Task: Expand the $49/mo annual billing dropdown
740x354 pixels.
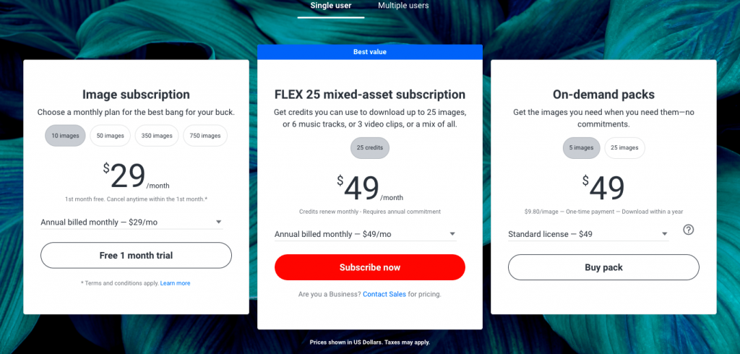Action: pyautogui.click(x=365, y=234)
